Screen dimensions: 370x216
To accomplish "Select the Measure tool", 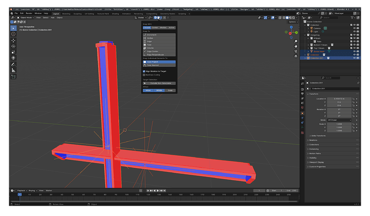I will pyautogui.click(x=13, y=70).
